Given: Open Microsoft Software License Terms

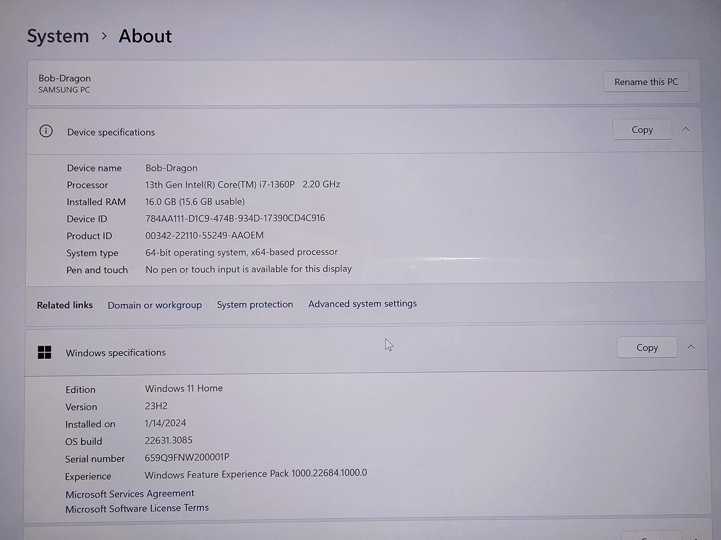Looking at the screenshot, I should coord(137,508).
